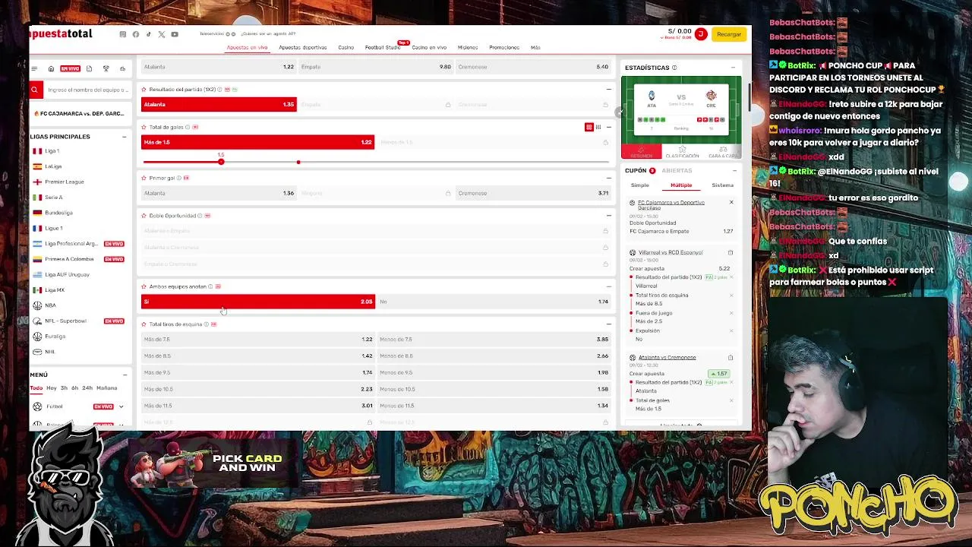Click the second marker on the goals slider
This screenshot has width=972, height=547.
pos(298,162)
